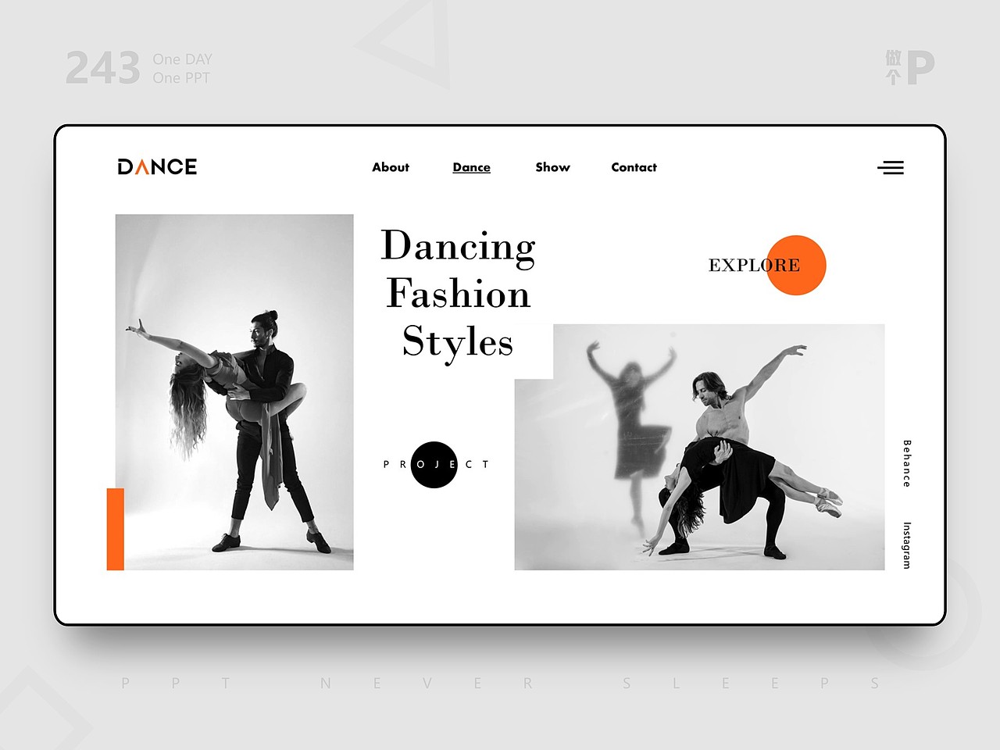Image resolution: width=1000 pixels, height=750 pixels.
Task: Open the About nav item
Action: click(x=391, y=167)
